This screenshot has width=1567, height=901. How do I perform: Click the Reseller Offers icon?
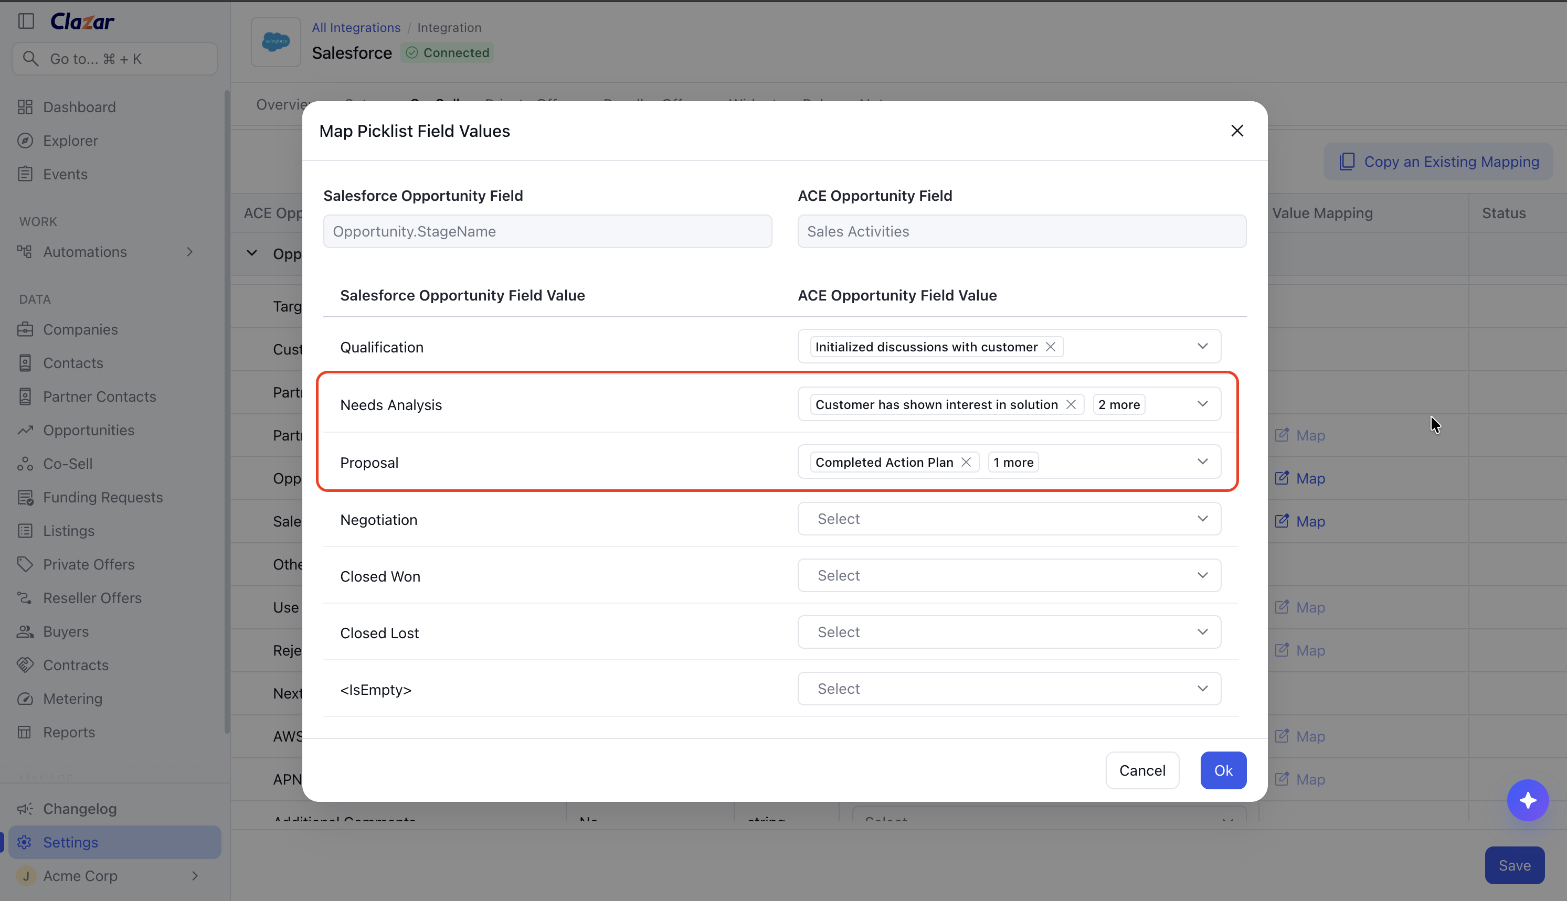25,598
